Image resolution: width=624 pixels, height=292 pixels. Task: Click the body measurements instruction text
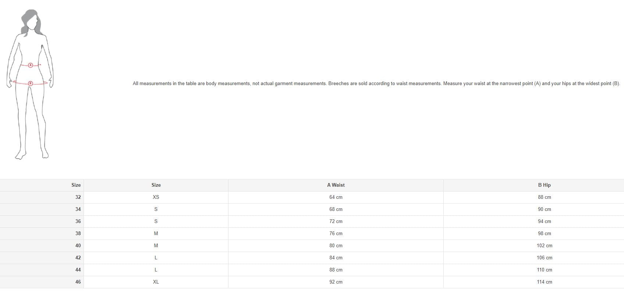pos(376,84)
